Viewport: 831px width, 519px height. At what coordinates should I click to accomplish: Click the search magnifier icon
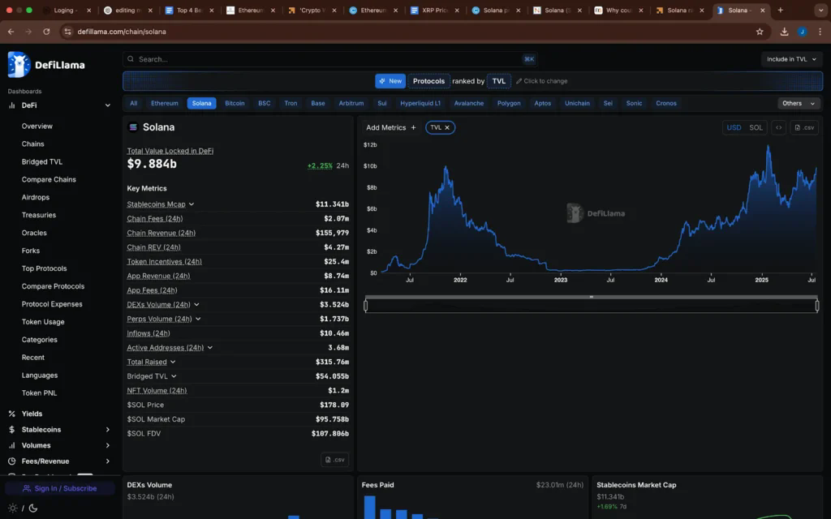131,58
